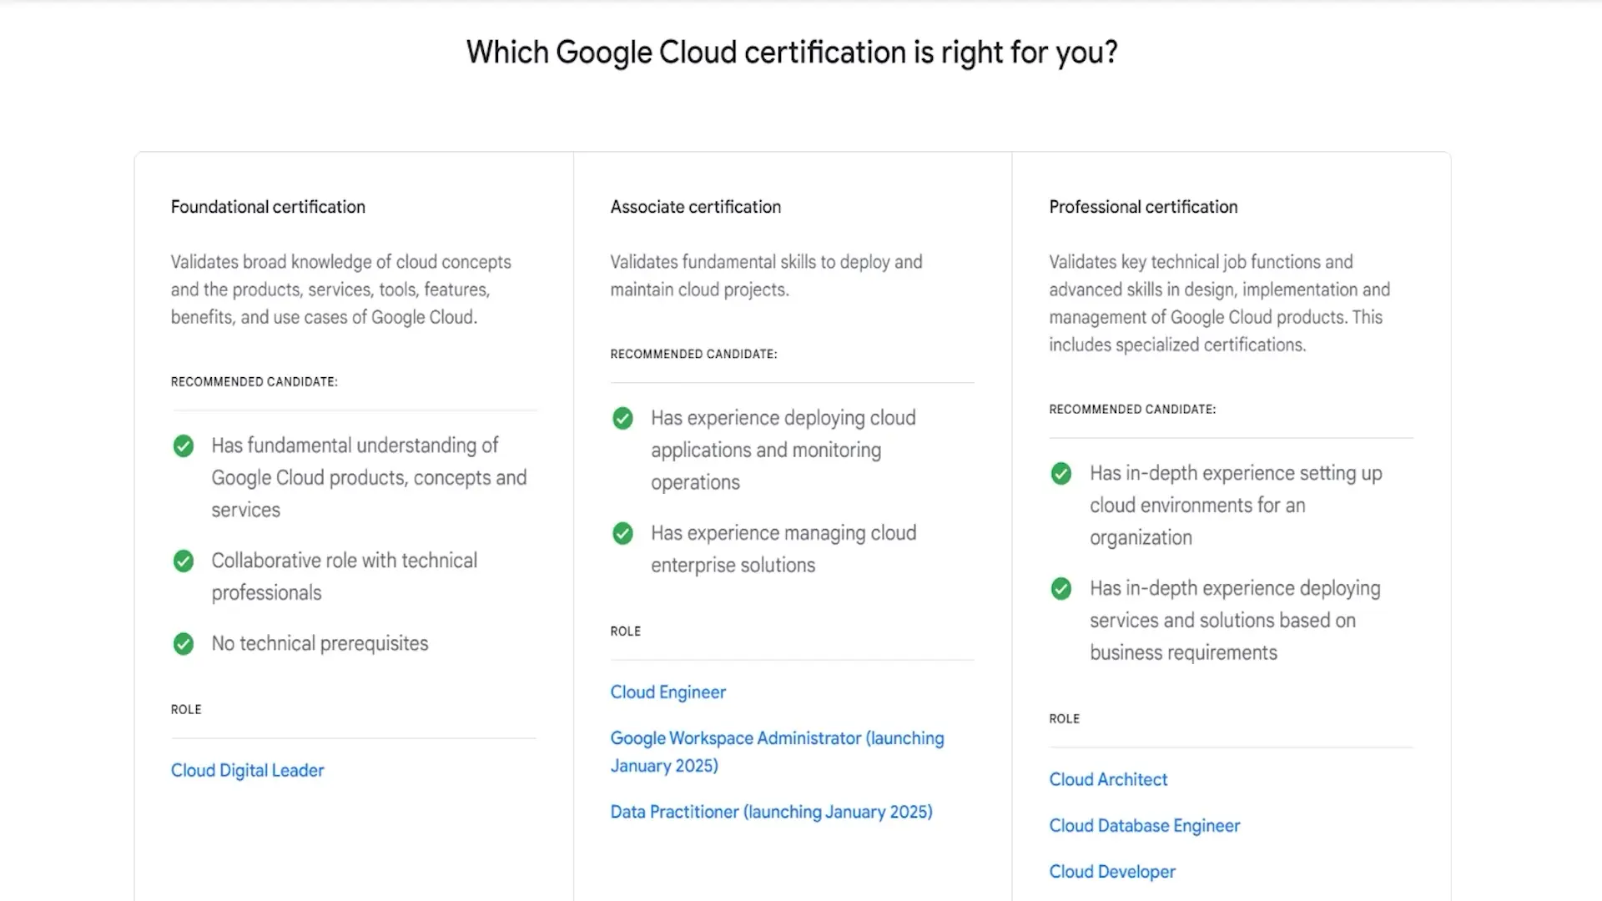Click green check beside 'in-depth experience deploying'
Image resolution: width=1602 pixels, height=901 pixels.
pos(1061,589)
